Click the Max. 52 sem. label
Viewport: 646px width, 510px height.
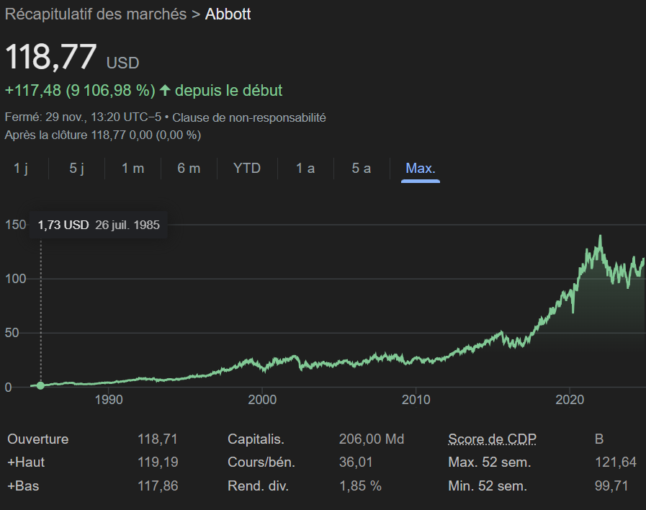pyautogui.click(x=490, y=462)
